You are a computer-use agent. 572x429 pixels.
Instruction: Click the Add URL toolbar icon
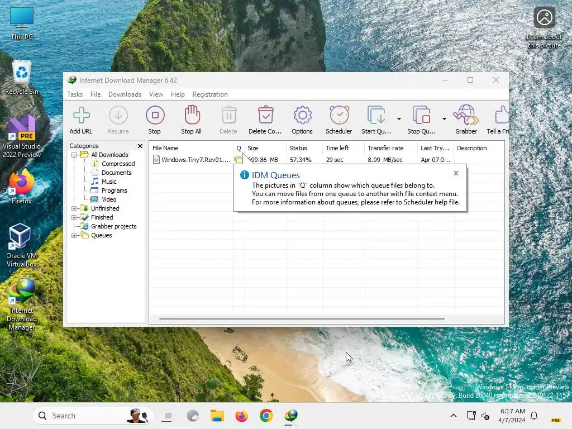(x=81, y=115)
